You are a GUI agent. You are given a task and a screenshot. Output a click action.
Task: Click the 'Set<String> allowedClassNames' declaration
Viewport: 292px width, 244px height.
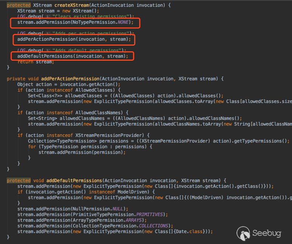point(66,118)
